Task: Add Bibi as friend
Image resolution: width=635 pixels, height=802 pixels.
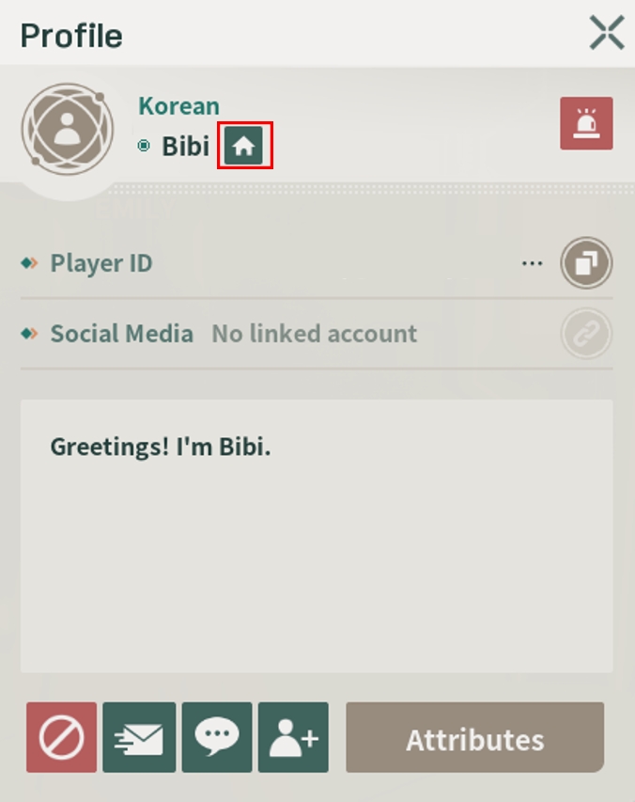Action: [293, 737]
